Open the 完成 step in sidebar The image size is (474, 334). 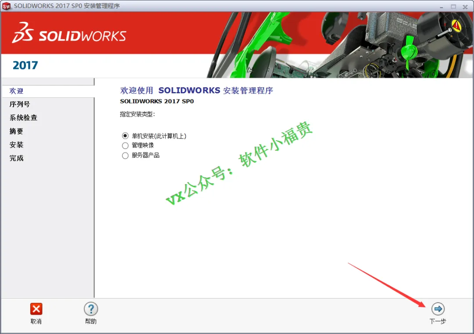(x=16, y=158)
